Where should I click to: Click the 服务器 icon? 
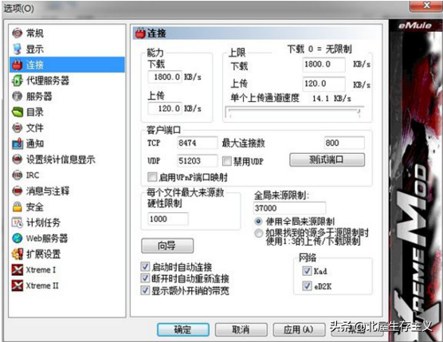click(x=18, y=96)
